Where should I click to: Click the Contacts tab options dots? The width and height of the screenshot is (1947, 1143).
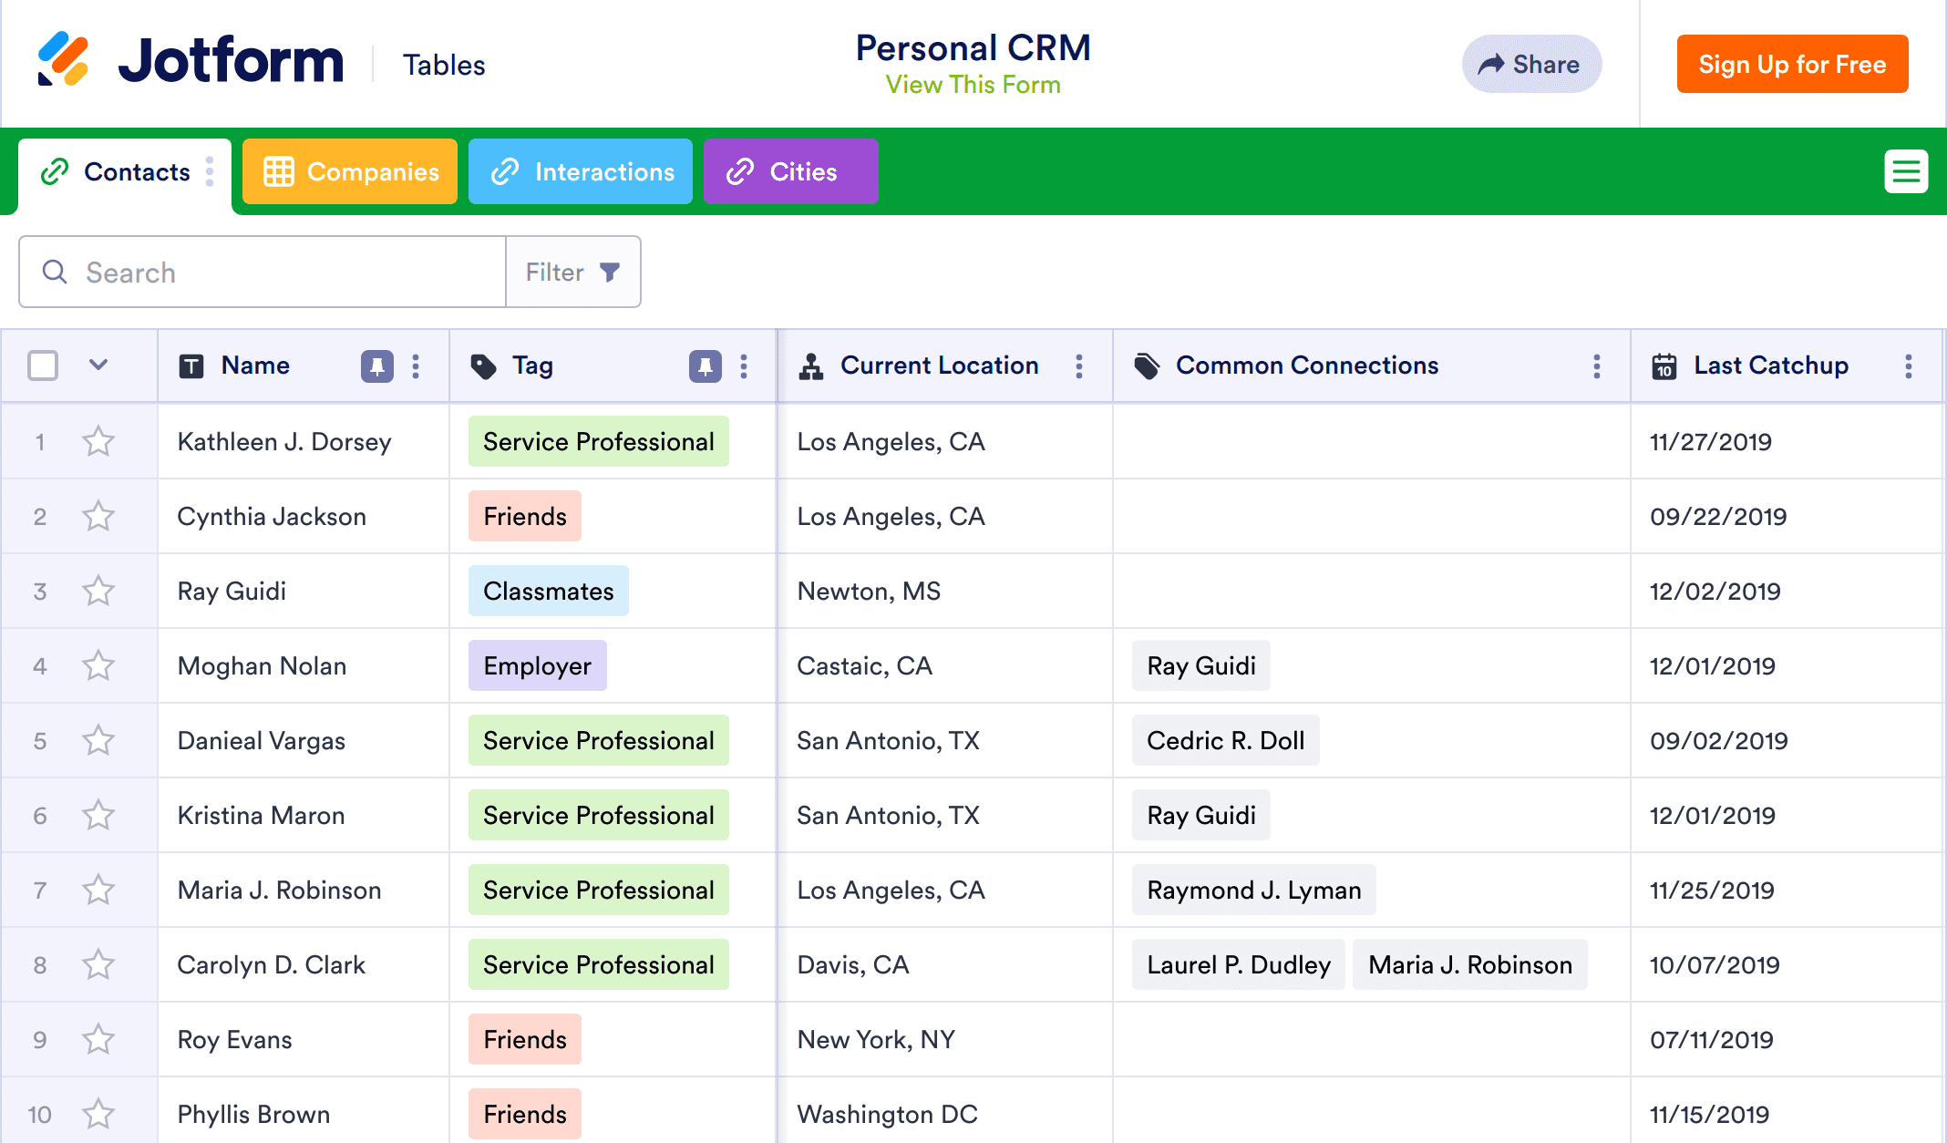click(211, 171)
